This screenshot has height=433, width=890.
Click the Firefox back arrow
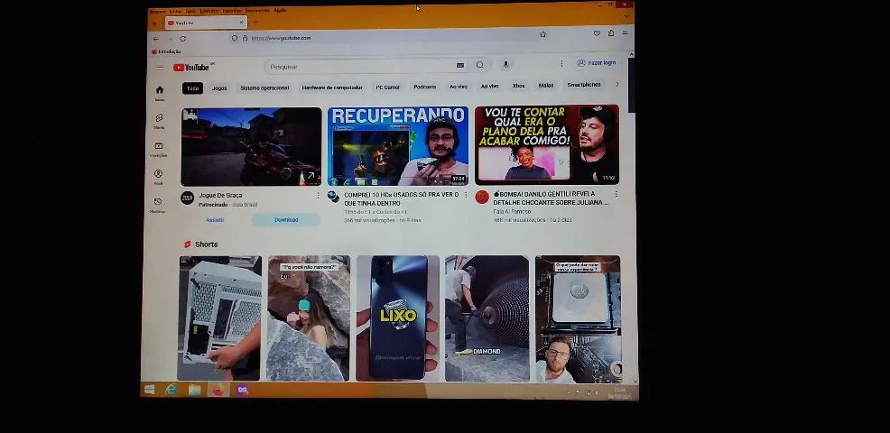[x=156, y=39]
